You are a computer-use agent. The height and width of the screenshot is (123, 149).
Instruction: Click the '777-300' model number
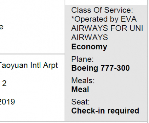115,68
